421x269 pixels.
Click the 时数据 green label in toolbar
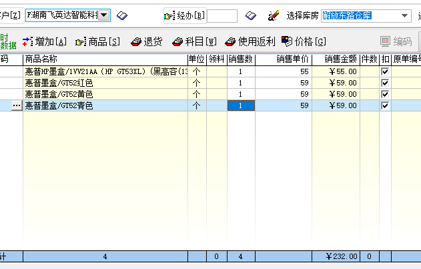8,41
